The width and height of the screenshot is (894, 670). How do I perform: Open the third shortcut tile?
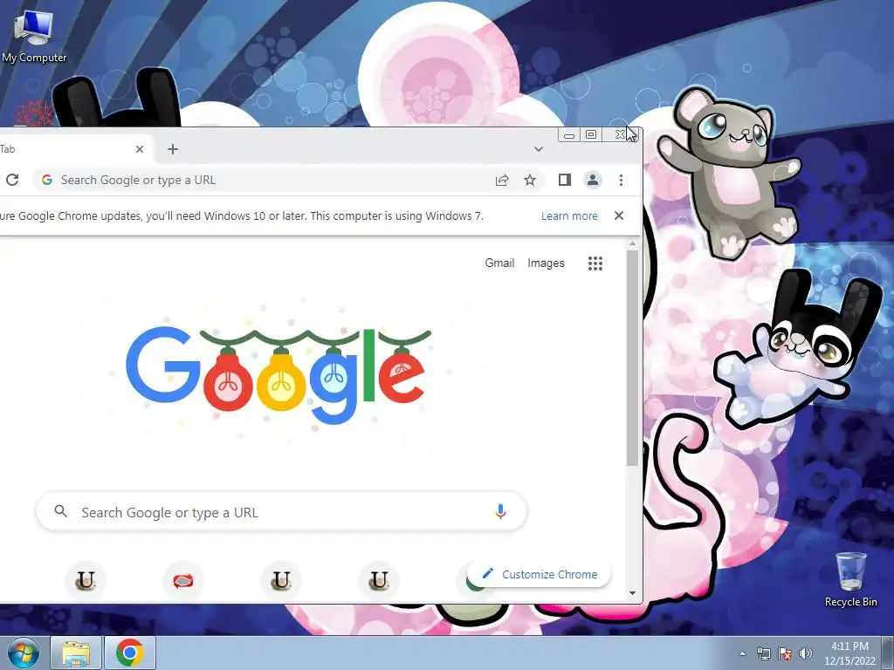(281, 580)
